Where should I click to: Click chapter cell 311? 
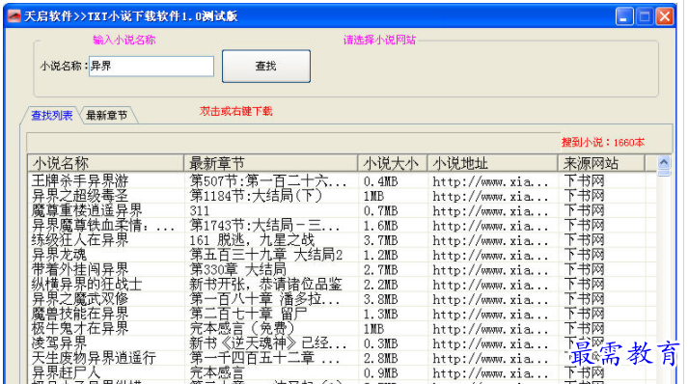(x=200, y=210)
